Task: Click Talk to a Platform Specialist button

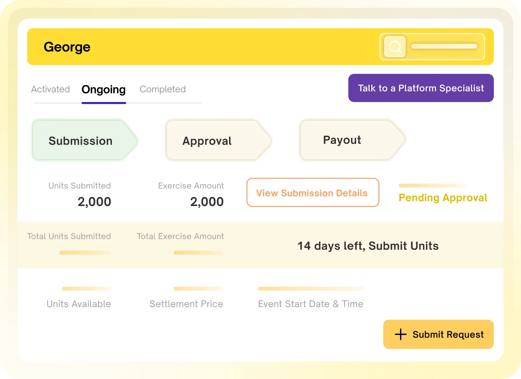Action: pos(421,88)
